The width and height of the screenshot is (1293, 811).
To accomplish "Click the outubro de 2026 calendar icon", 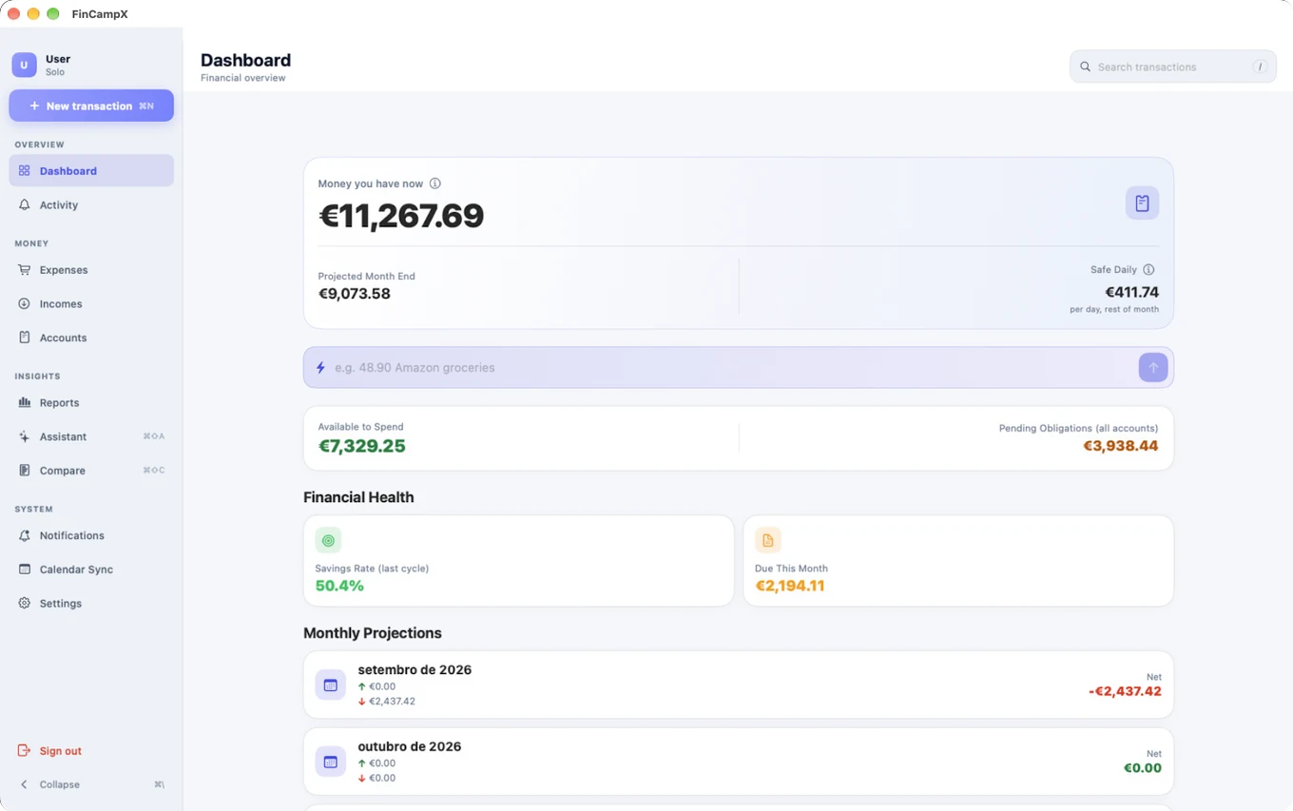I will tap(331, 762).
